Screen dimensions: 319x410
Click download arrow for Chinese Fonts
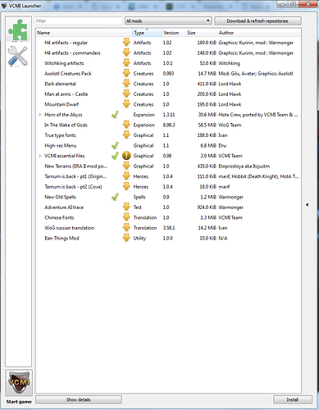coord(126,217)
